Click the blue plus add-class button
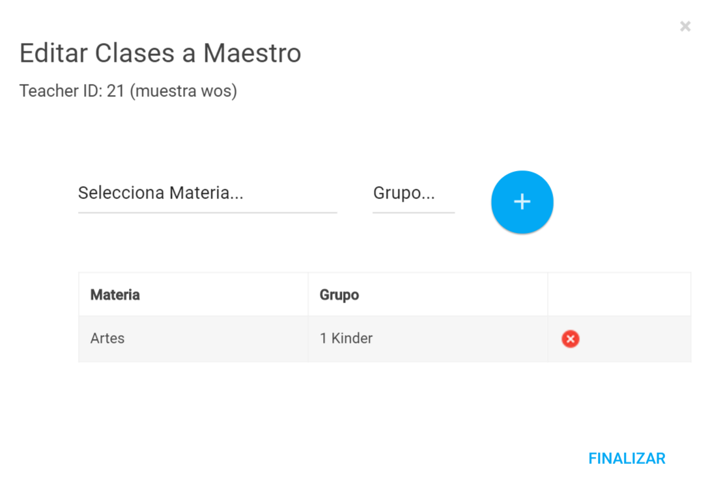The width and height of the screenshot is (710, 499). click(x=522, y=202)
